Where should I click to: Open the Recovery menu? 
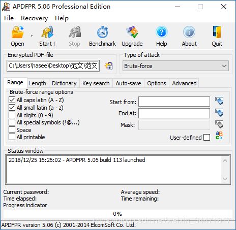point(35,18)
